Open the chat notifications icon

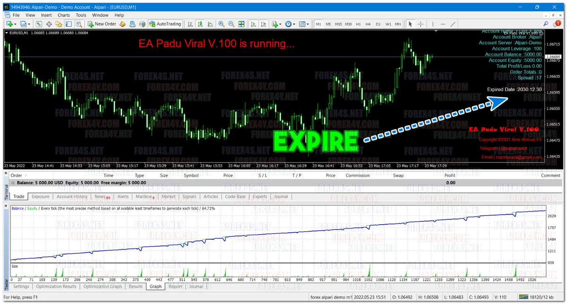click(x=556, y=24)
